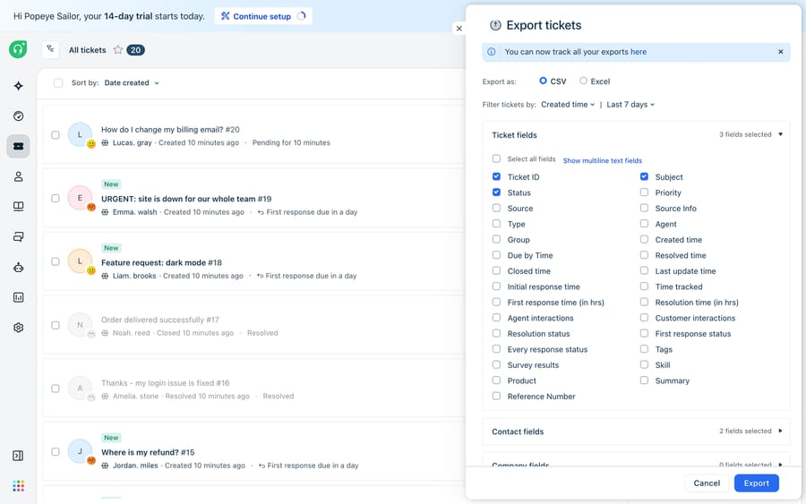Select CSV export format
Viewport: 806px width, 504px height.
[x=543, y=81]
